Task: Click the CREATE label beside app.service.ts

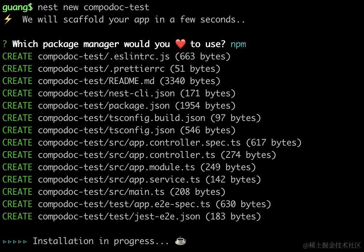Action: [17, 180]
